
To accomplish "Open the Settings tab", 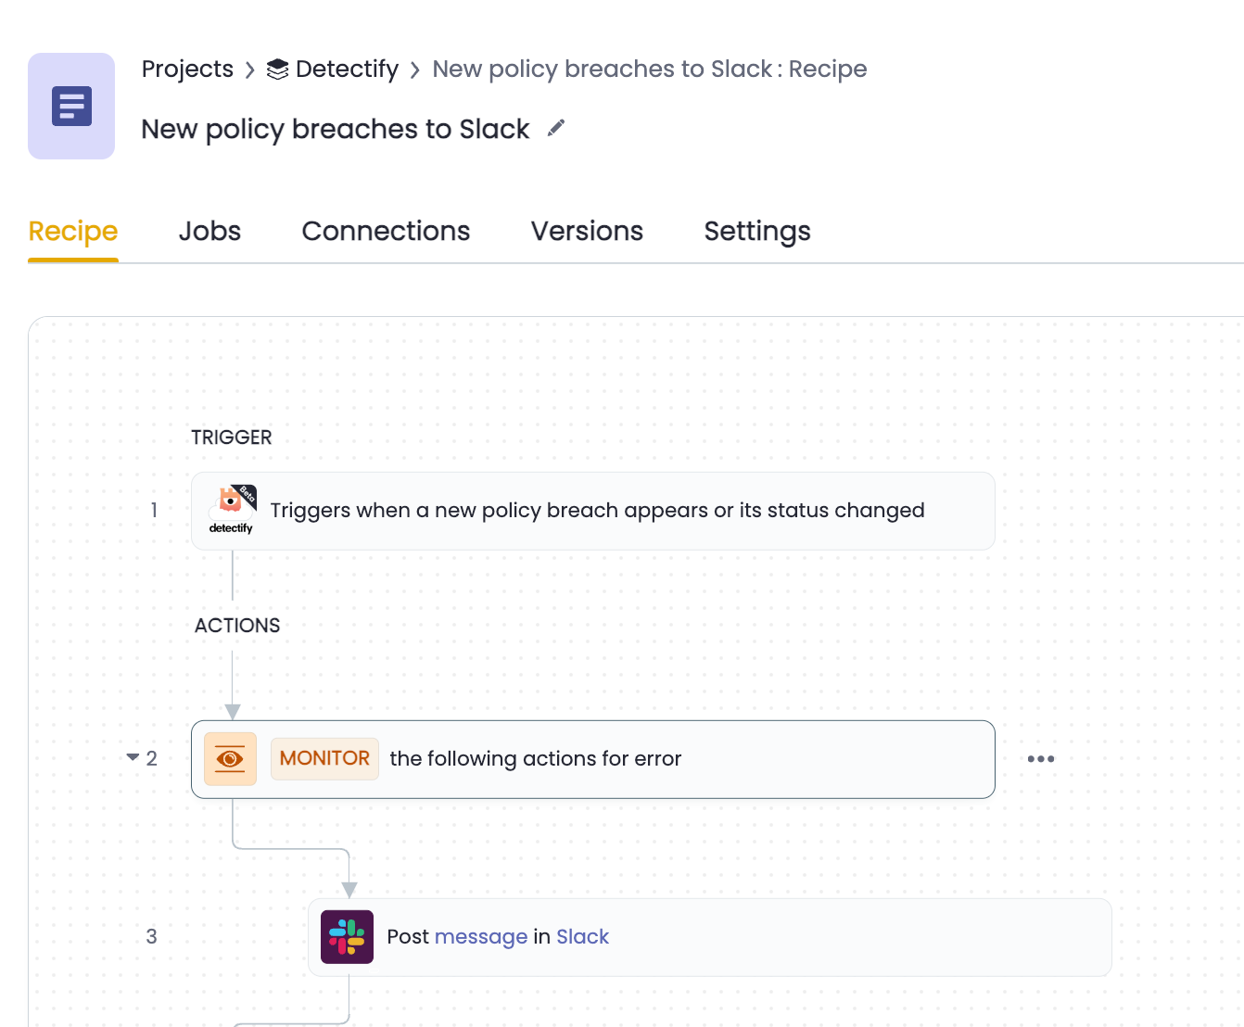I will point(757,231).
